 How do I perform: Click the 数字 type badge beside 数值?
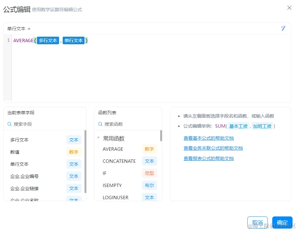click(x=74, y=152)
